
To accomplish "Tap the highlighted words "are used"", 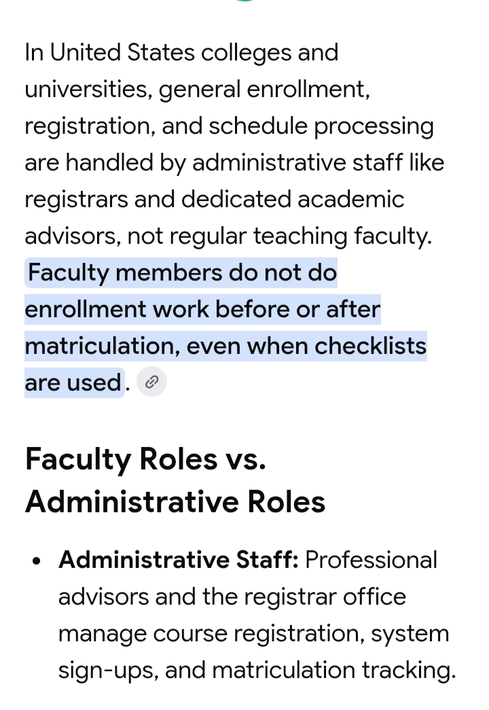I will tap(73, 383).
